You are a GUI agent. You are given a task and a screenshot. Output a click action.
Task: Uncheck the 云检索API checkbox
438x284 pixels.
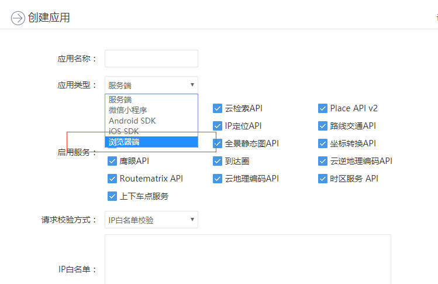pos(218,108)
